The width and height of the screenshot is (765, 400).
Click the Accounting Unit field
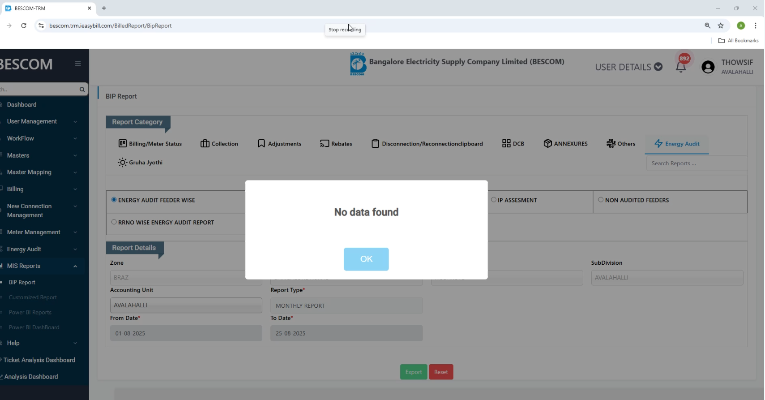click(x=186, y=305)
